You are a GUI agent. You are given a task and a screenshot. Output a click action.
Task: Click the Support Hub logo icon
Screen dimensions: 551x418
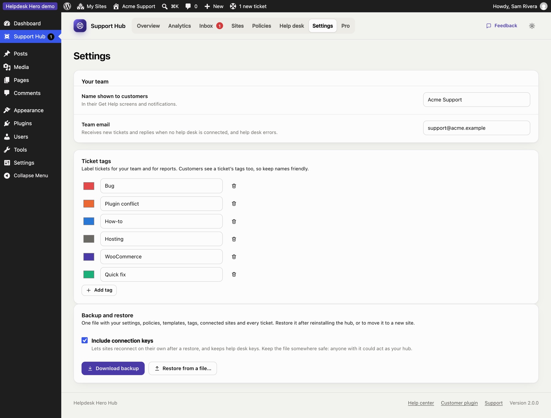(x=80, y=26)
